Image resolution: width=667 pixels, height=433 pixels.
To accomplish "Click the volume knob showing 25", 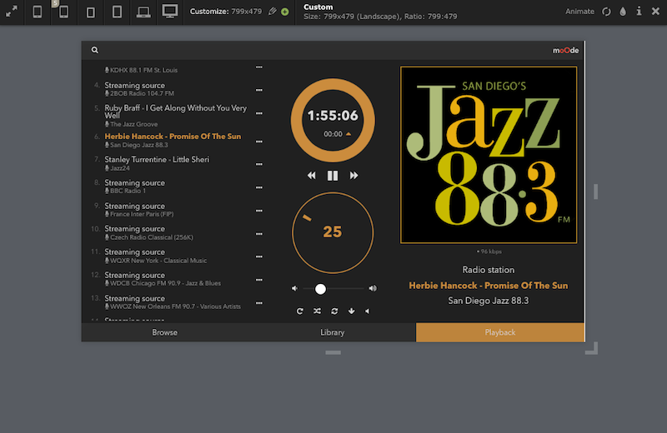I will click(x=333, y=232).
